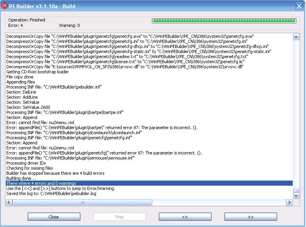The width and height of the screenshot is (306, 227).
Task: Click the disabled Stop button
Action: [119, 217]
